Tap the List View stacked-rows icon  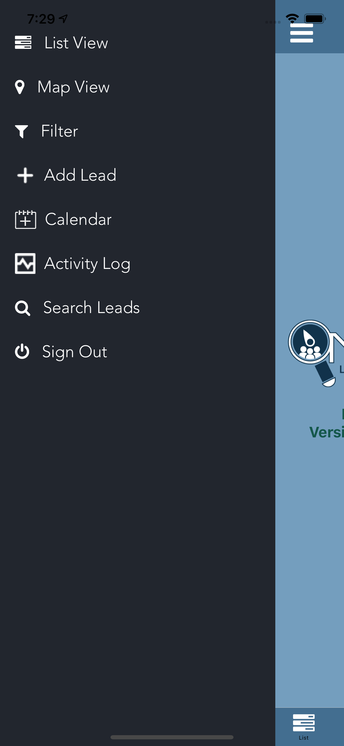23,42
